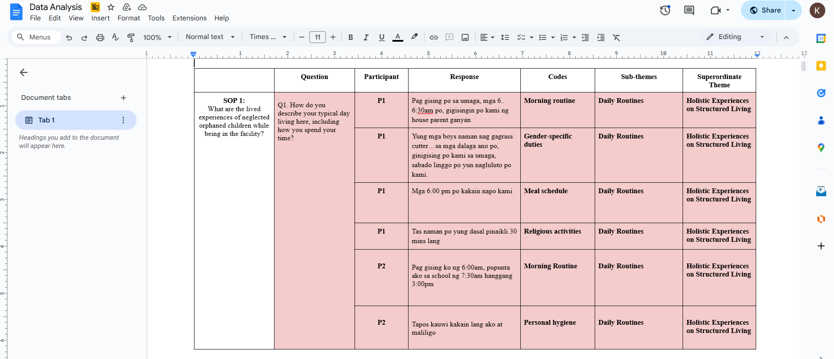This screenshot has height=359, width=834.
Task: Star the Data Analysis document
Action: pos(111,7)
